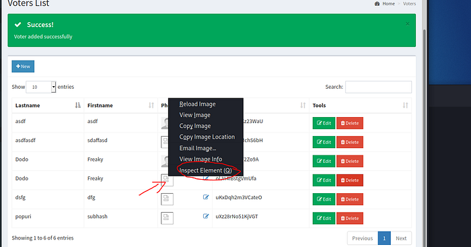Click the Home dashboard icon in breadcrumb
The width and height of the screenshot is (471, 247).
point(377,3)
